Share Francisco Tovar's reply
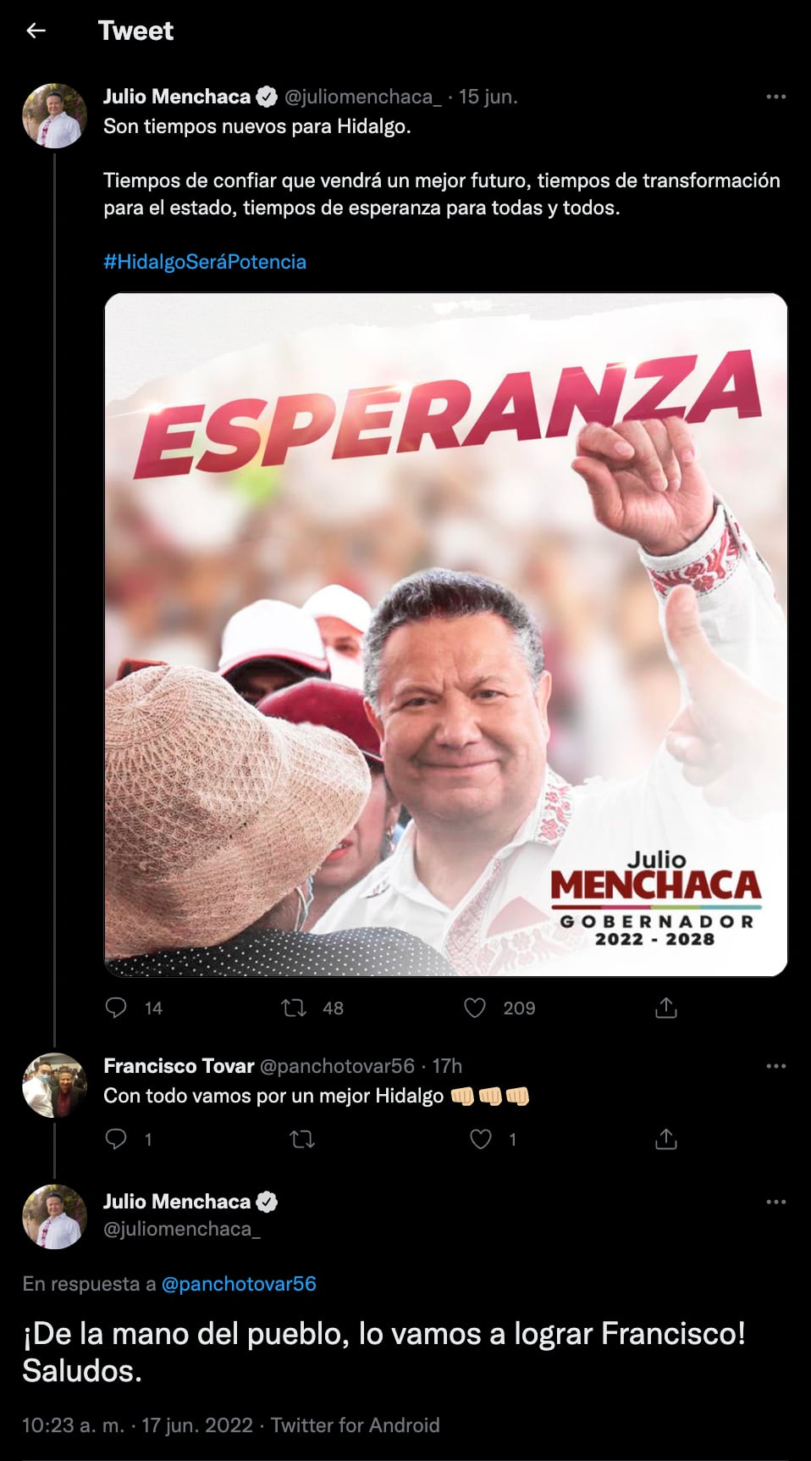This screenshot has height=1461, width=811. tap(666, 1139)
